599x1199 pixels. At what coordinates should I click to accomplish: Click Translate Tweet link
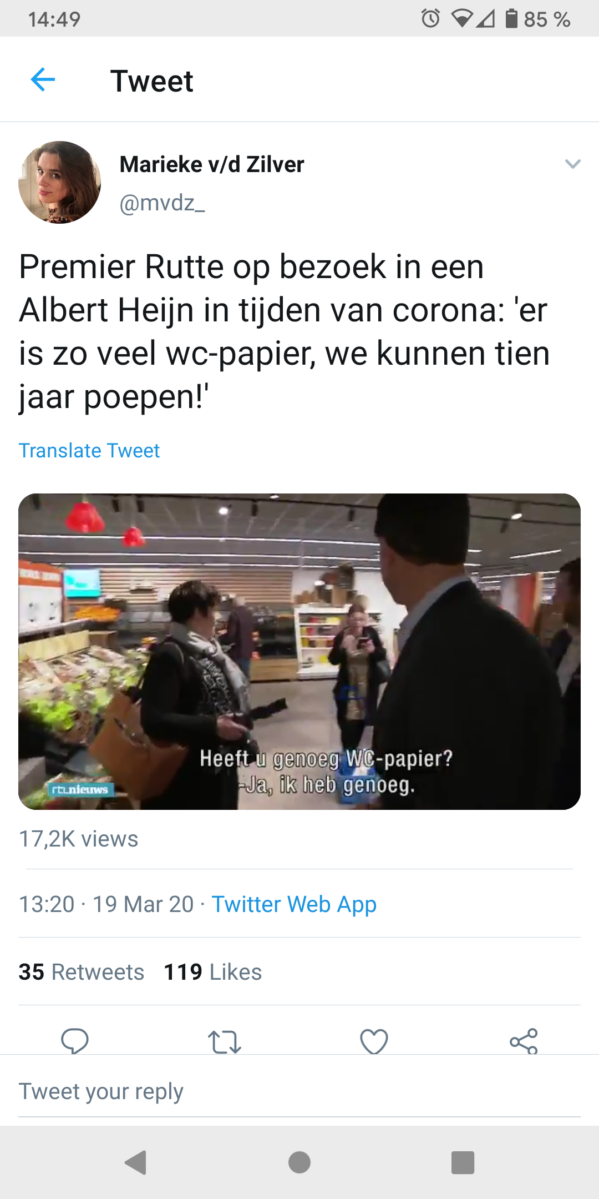pyautogui.click(x=89, y=451)
